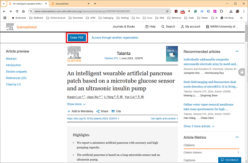Go forward in browser history
This screenshot has height=163, width=248.
pos(10,11)
